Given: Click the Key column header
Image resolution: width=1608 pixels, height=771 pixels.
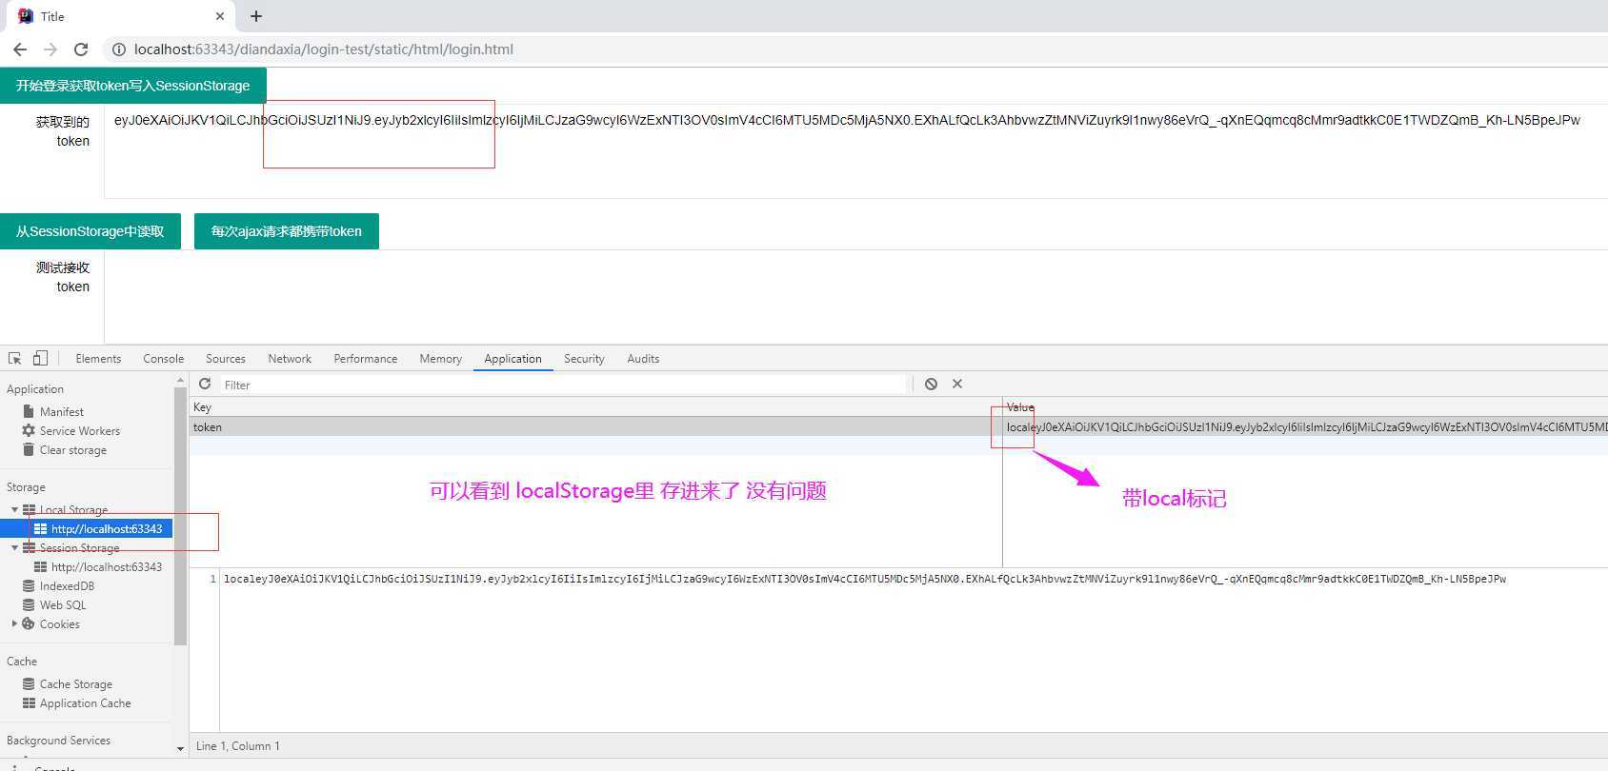Looking at the screenshot, I should point(595,407).
